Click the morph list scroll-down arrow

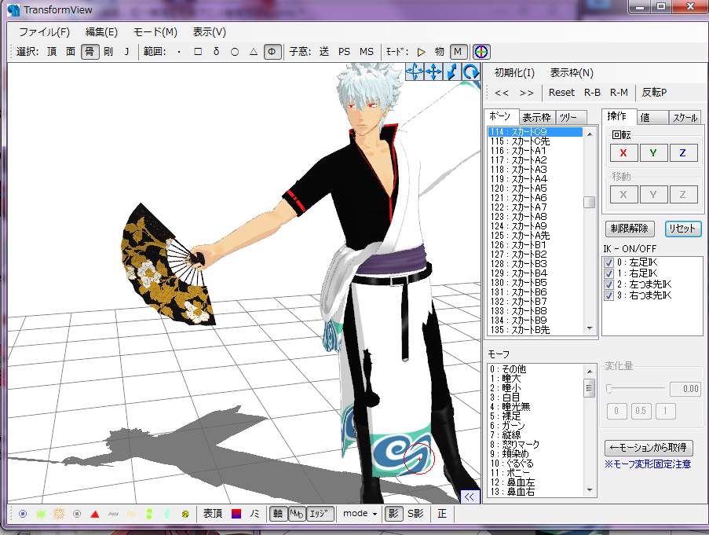[x=590, y=489]
